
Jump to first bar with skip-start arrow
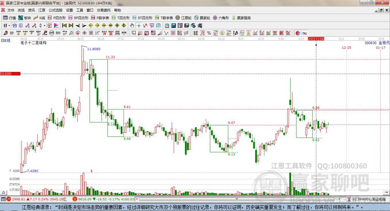(64, 26)
